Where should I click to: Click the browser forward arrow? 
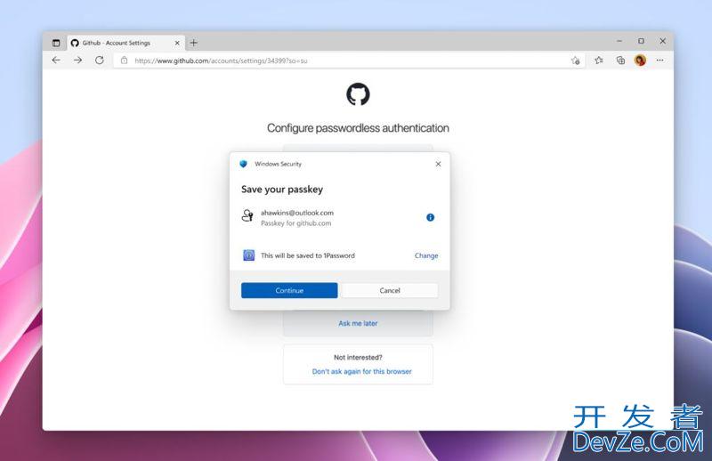tap(77, 60)
